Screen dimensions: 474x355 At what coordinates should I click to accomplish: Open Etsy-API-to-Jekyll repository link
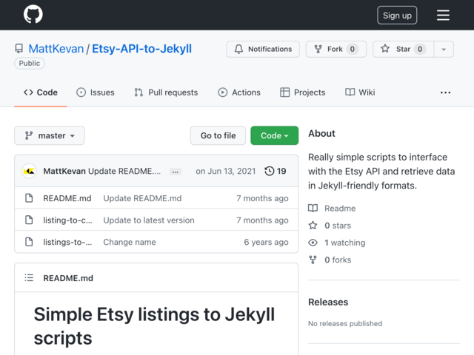click(x=141, y=49)
